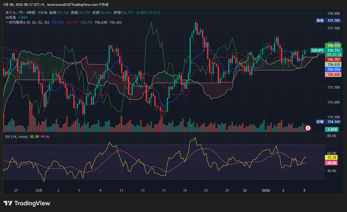
Task: Click the 30 date label on time axis
Action: point(245,190)
